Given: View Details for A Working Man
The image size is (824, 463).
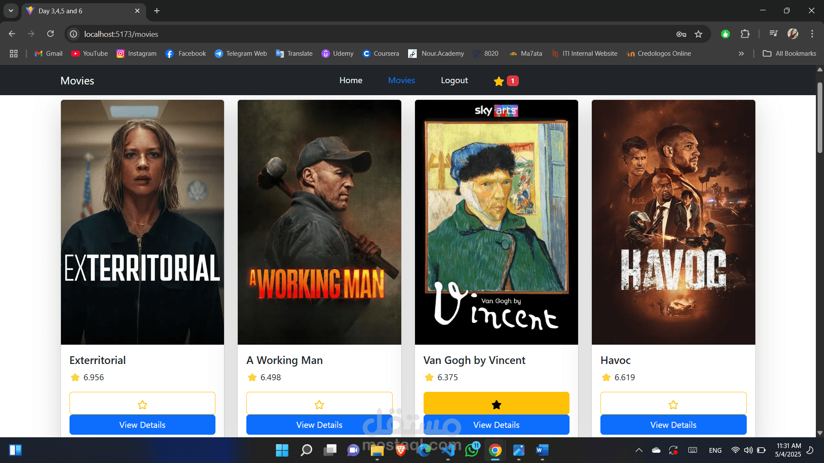Looking at the screenshot, I should [319, 425].
